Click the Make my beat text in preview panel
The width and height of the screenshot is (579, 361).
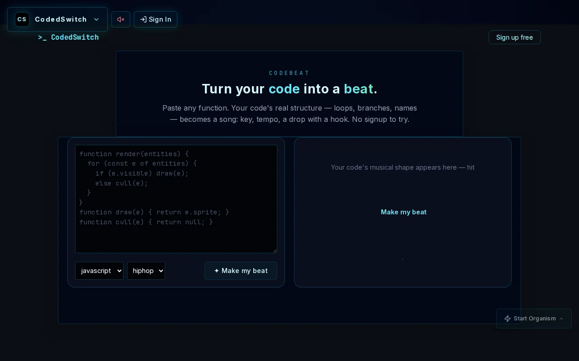403,212
